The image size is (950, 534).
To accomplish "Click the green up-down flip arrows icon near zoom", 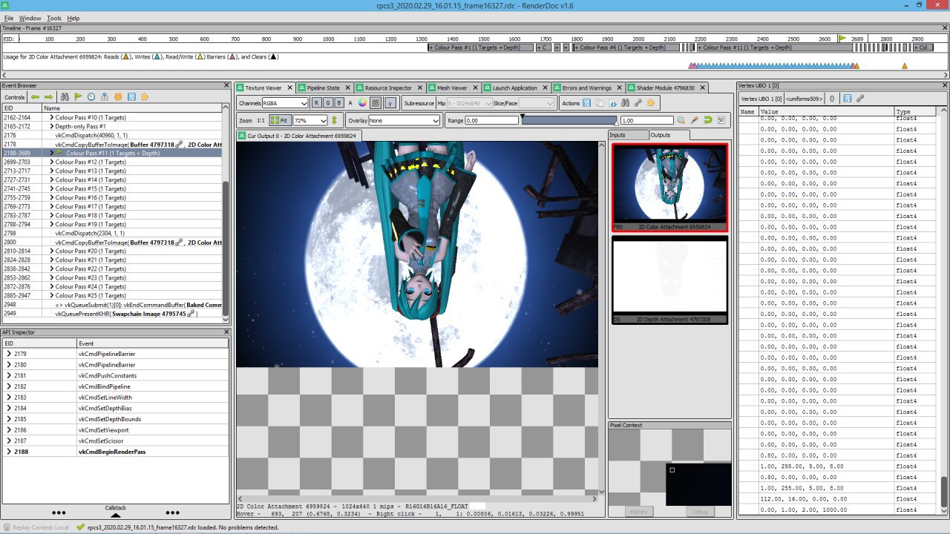I will 334,120.
